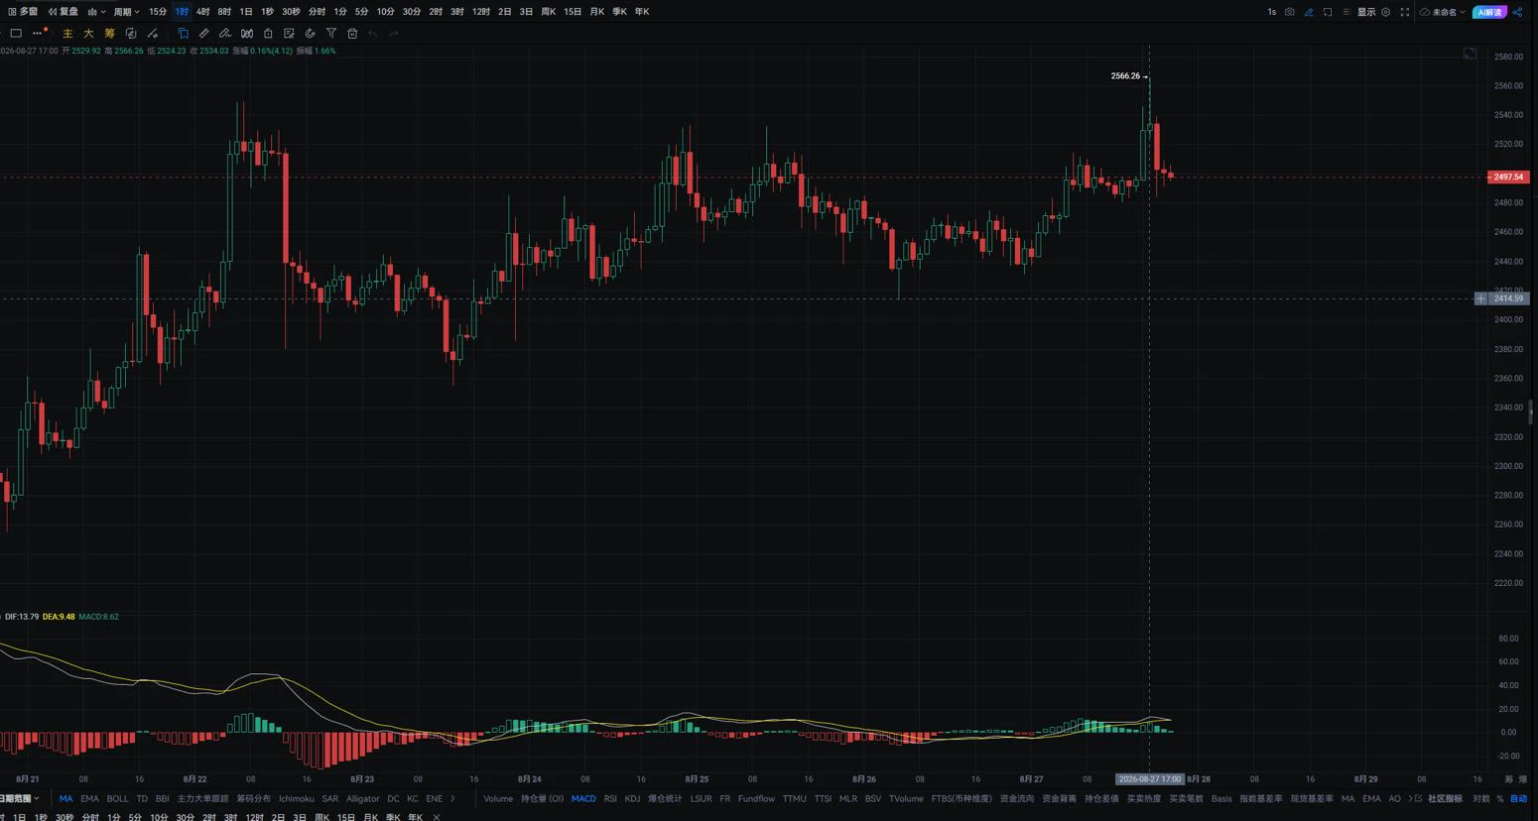Switch to 4时 timeframe
Viewport: 1538px width, 821px height.
coord(203,12)
